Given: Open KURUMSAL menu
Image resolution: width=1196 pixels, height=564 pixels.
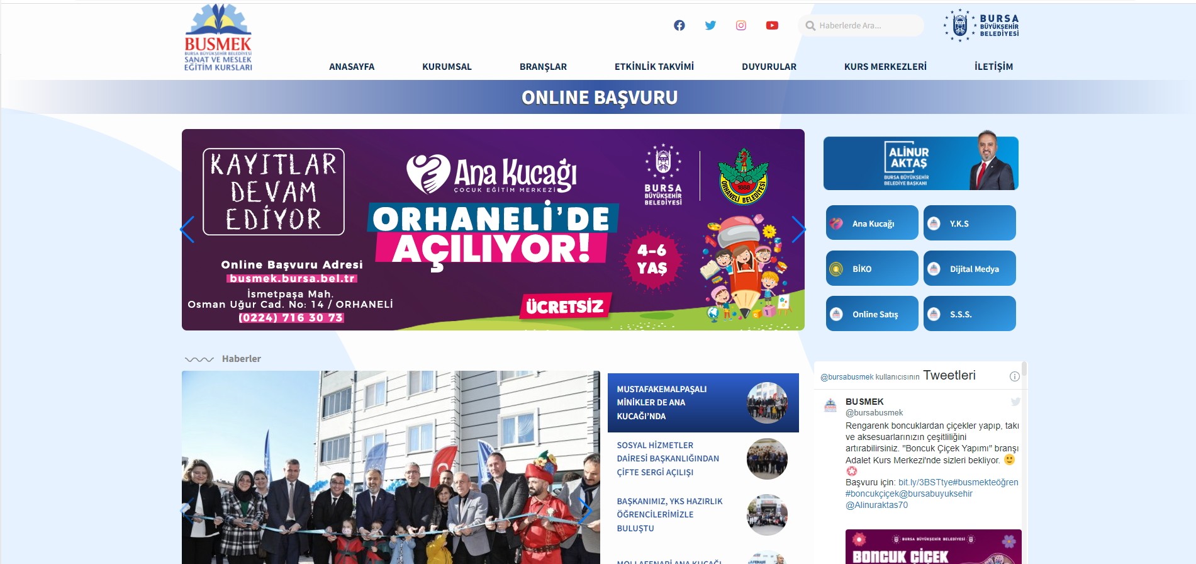Looking at the screenshot, I should coord(447,67).
